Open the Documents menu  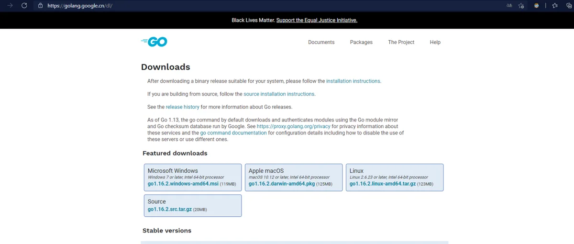click(x=321, y=42)
